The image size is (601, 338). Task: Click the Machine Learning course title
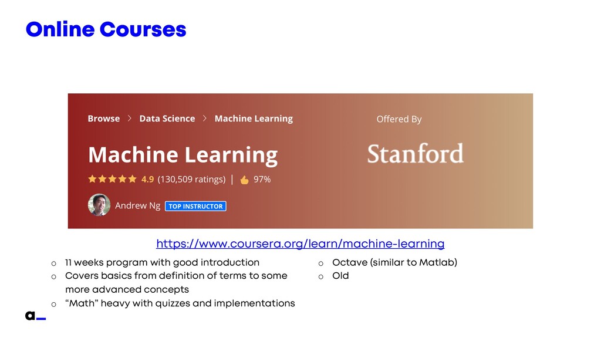click(183, 155)
